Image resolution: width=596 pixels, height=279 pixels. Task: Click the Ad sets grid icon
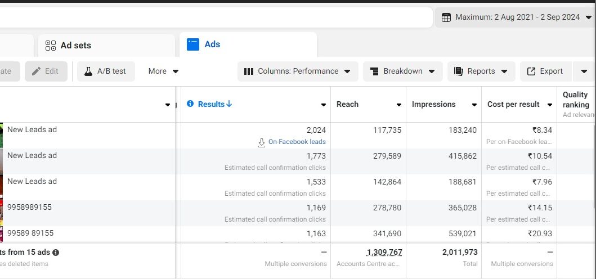pos(51,45)
